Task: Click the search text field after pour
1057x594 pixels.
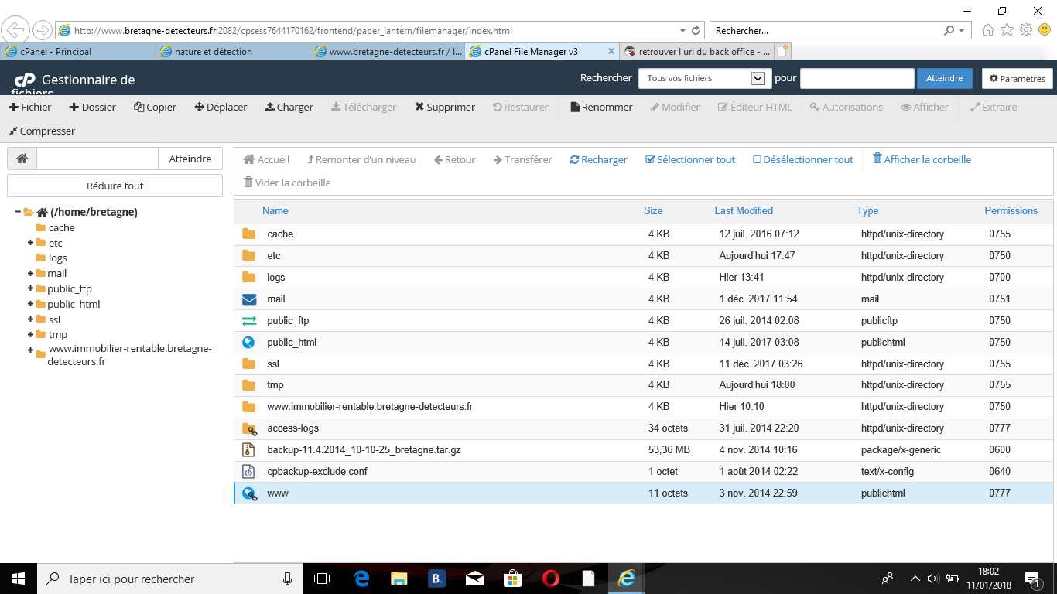Action: 857,78
